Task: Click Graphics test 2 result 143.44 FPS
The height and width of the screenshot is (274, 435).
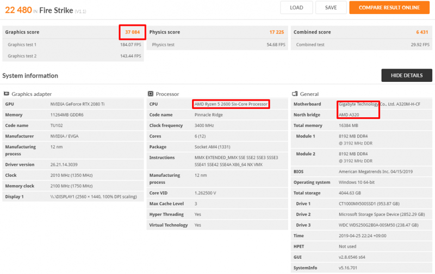Action: point(130,56)
